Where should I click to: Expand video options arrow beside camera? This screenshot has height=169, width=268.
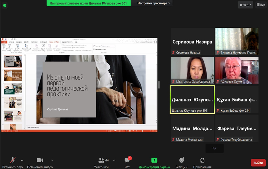pos(51,160)
